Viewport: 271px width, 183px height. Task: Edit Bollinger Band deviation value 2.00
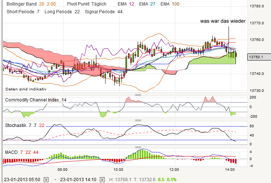(x=51, y=4)
